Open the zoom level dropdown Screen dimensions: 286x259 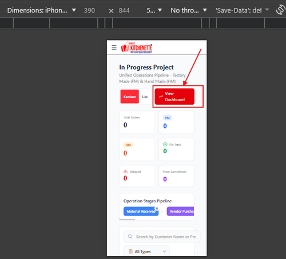[x=154, y=10]
